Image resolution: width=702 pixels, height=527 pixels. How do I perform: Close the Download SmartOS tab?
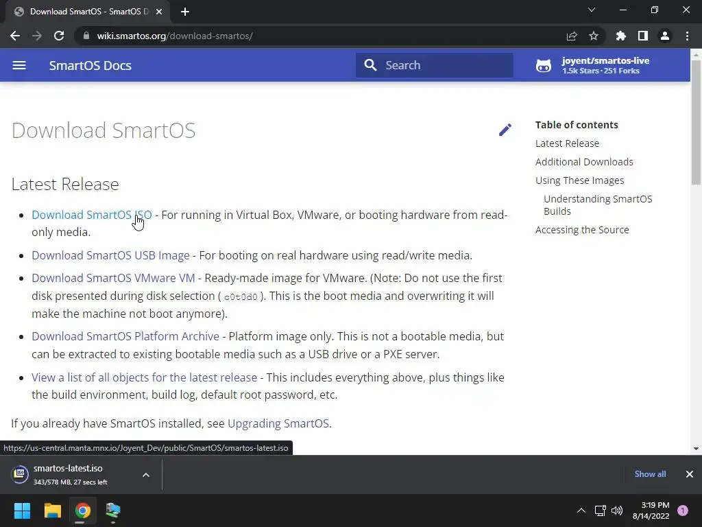(159, 12)
